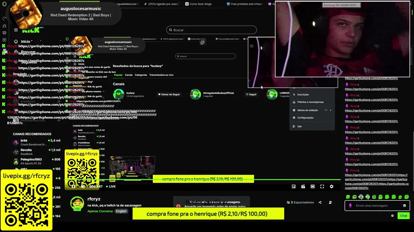Open the emoji picker in chat input
The image size is (414, 232).
point(404,206)
